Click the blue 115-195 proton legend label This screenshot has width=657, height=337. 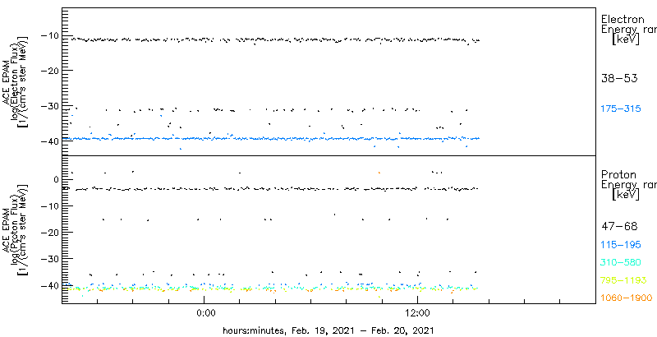(x=621, y=244)
